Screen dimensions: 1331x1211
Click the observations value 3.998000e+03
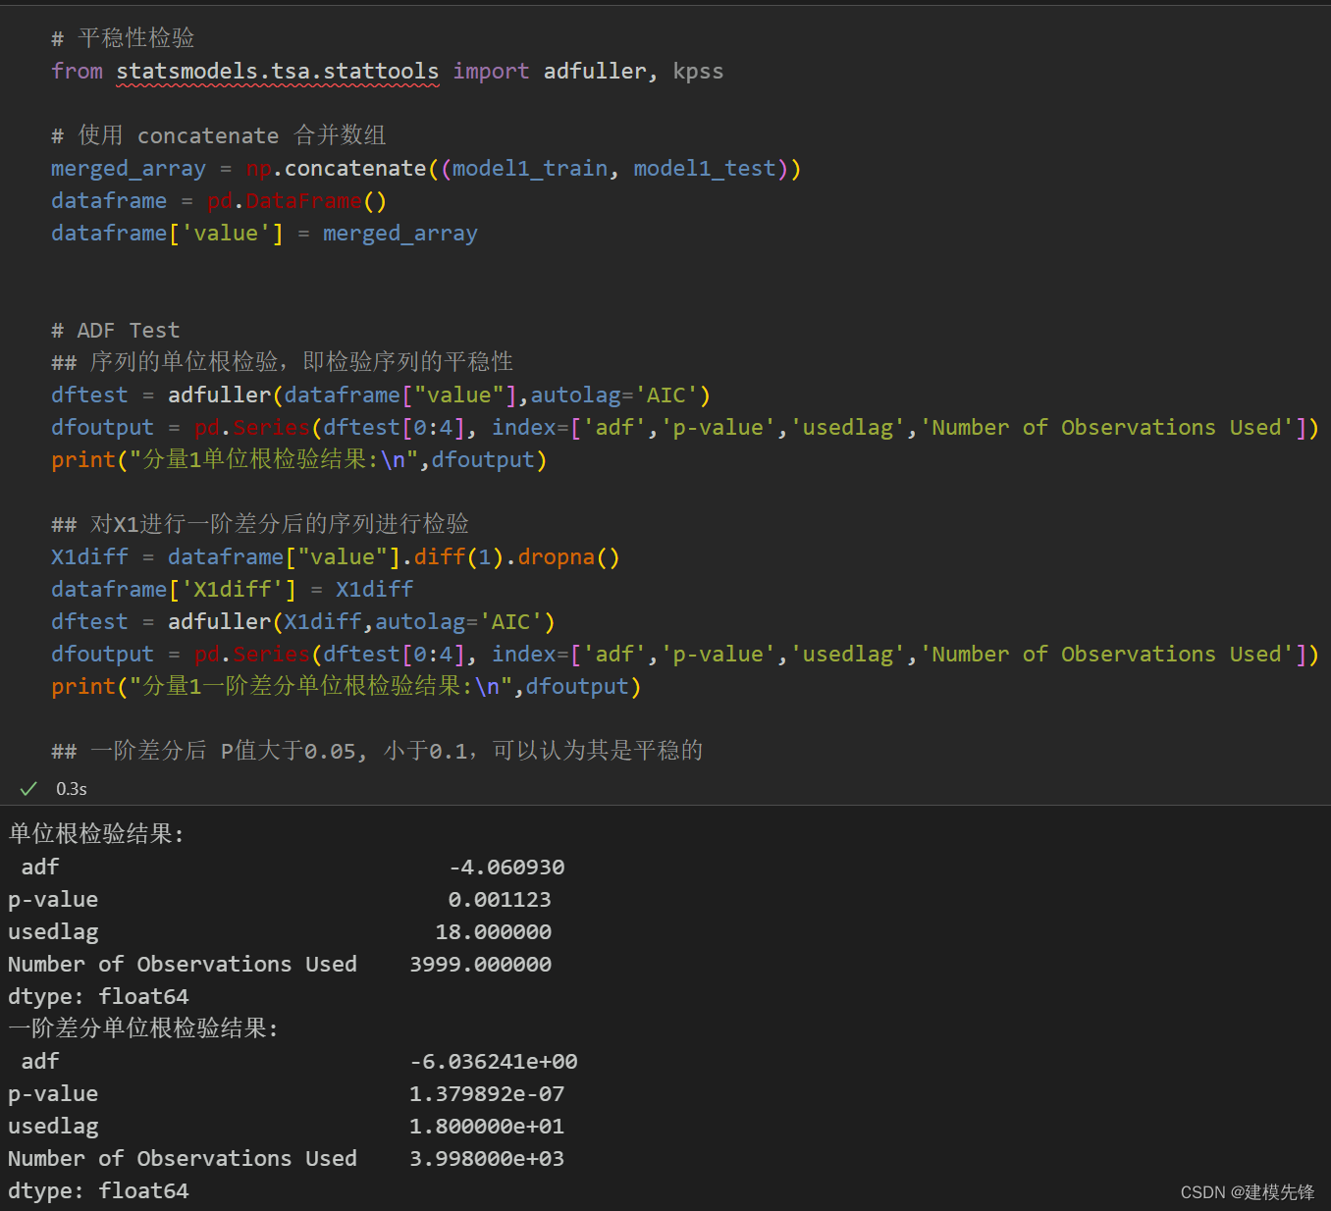coord(487,1159)
